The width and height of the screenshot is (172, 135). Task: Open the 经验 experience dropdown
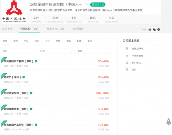[x=57, y=51]
